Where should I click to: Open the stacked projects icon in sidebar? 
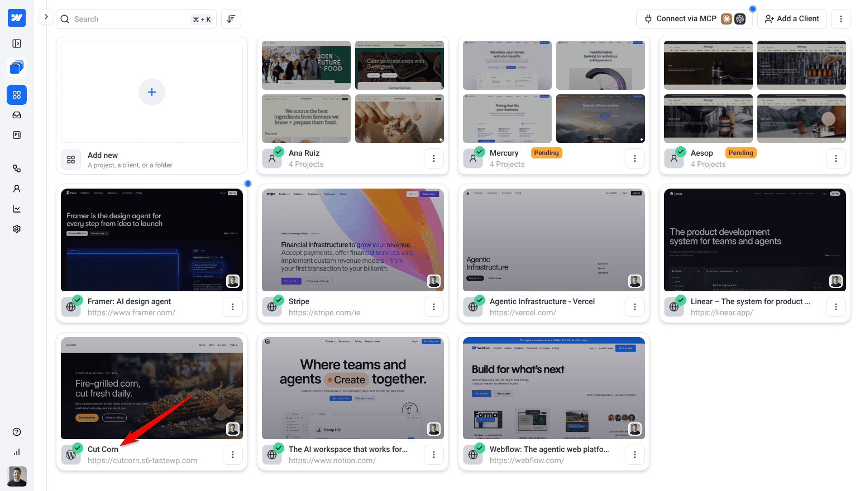tap(17, 68)
